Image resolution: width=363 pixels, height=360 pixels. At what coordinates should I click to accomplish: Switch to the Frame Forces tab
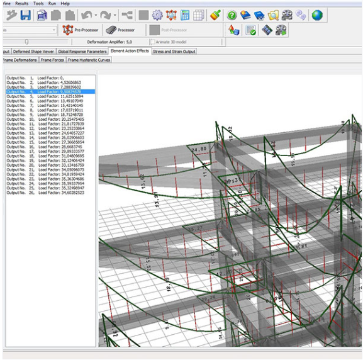click(x=52, y=60)
